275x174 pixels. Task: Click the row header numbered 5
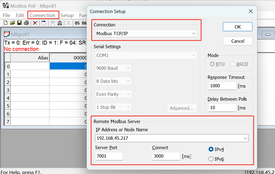(x=8, y=106)
